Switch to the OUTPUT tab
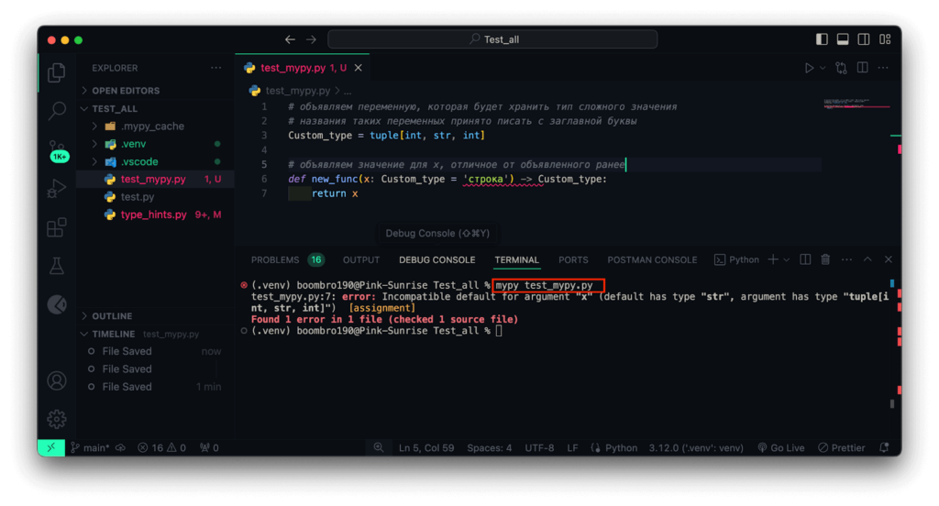 (x=360, y=260)
